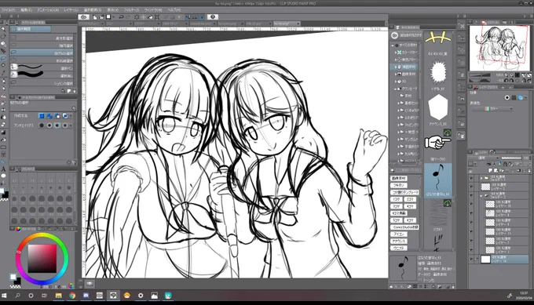Choose the Add to selection mode icon

point(49,116)
